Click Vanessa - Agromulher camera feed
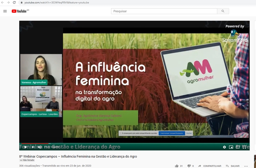 point(41,70)
